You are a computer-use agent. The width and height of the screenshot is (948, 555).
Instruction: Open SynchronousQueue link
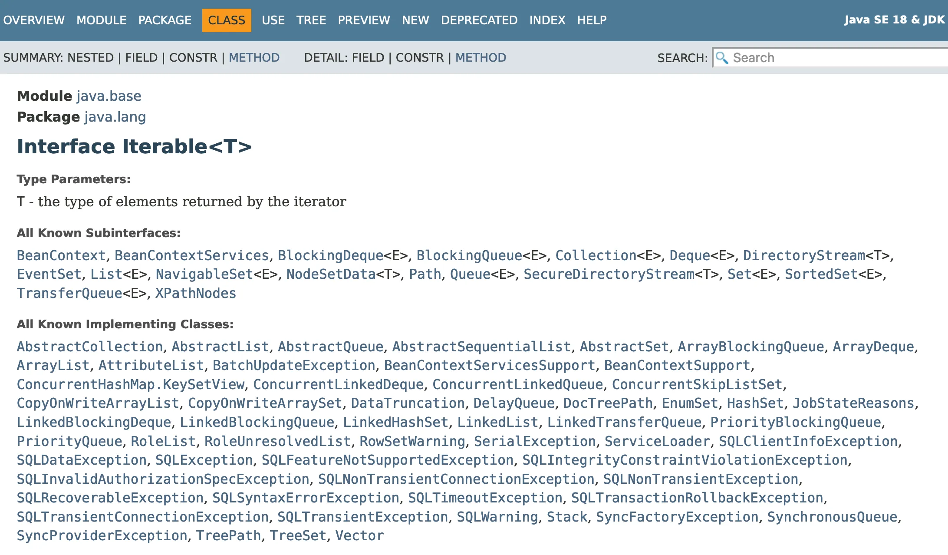832,517
